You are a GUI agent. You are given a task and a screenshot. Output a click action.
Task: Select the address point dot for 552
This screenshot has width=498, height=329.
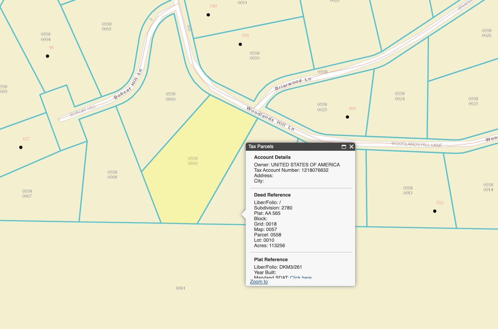[435, 211]
